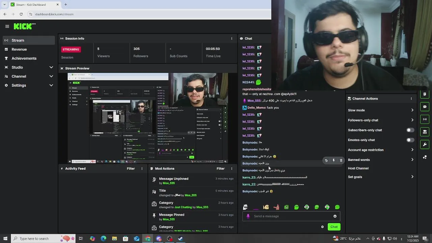Open the Windows Start menu
The image size is (432, 243).
5,239
